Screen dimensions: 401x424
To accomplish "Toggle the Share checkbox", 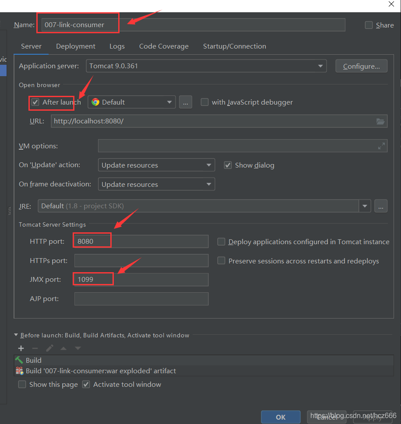I will pyautogui.click(x=369, y=25).
